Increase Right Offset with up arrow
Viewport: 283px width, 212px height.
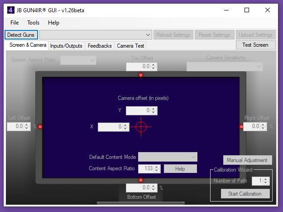tap(263, 124)
